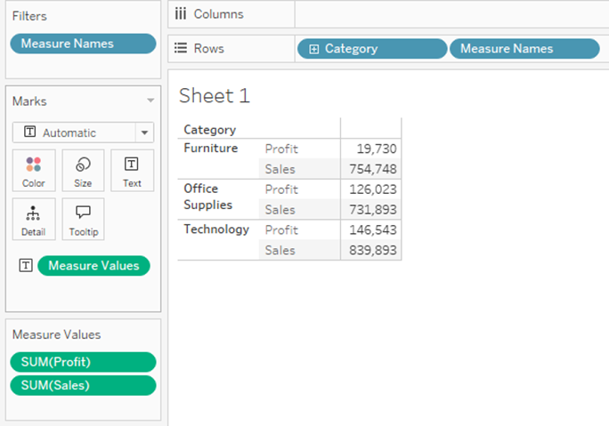This screenshot has width=609, height=426.
Task: Click the Rows shelf label
Action: [x=209, y=49]
